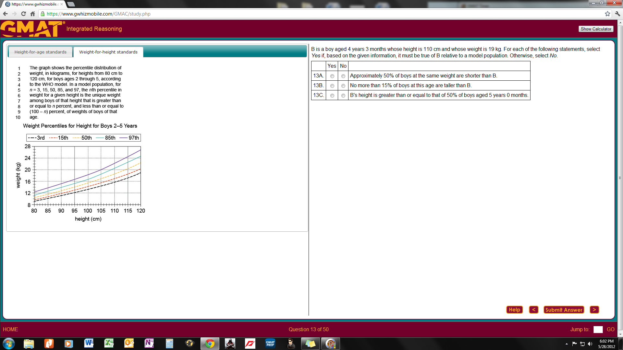Open Excel from the taskbar
623x350 pixels.
109,343
